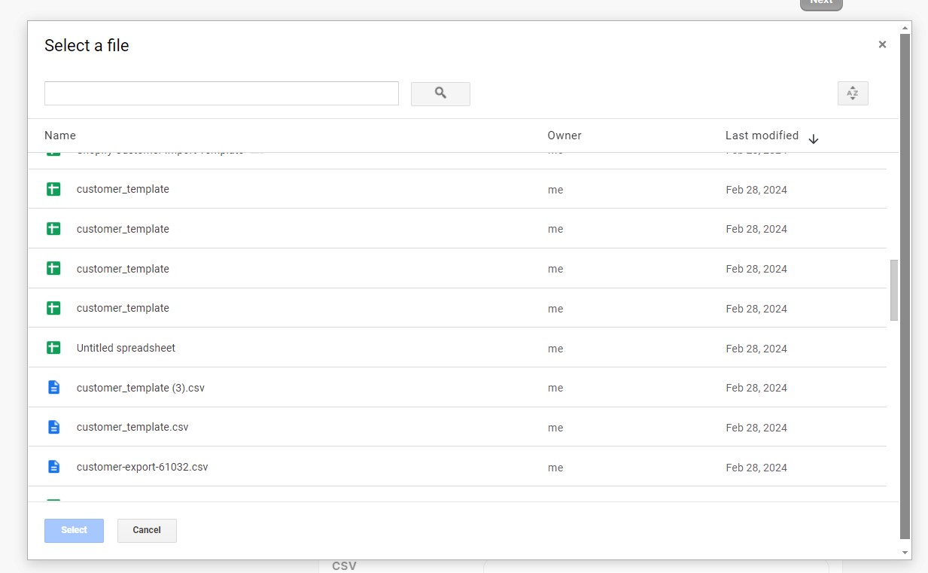Screen dimensions: 928x573
Task: Click the dialog's outer scrollbar down arrow
Action: pos(905,553)
